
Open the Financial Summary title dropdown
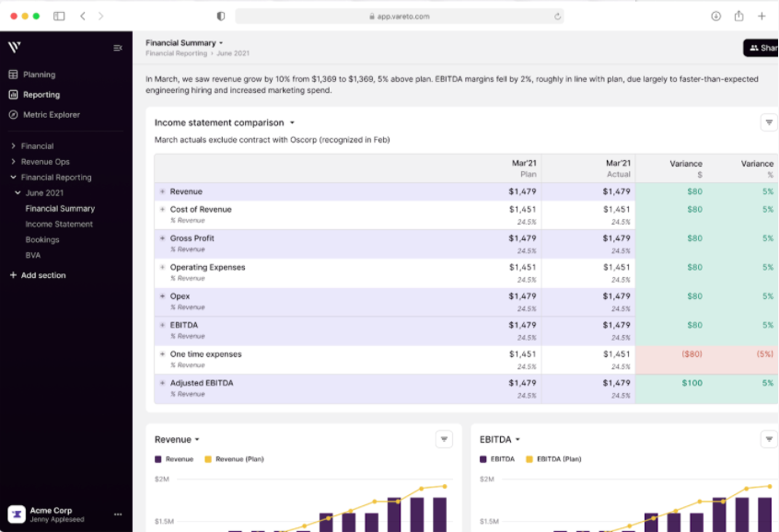222,43
